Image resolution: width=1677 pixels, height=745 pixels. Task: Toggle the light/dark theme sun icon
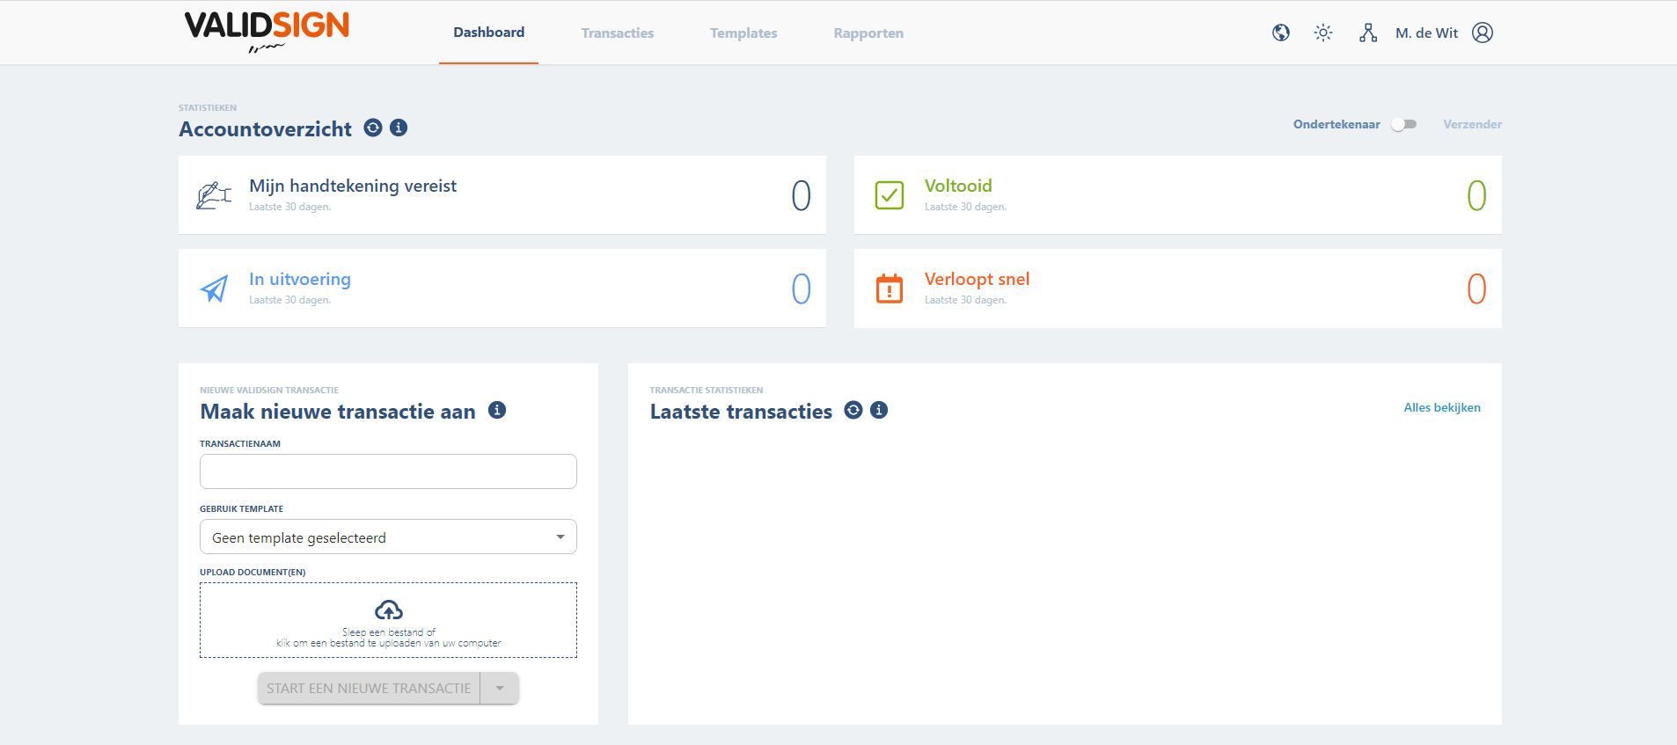click(1323, 33)
